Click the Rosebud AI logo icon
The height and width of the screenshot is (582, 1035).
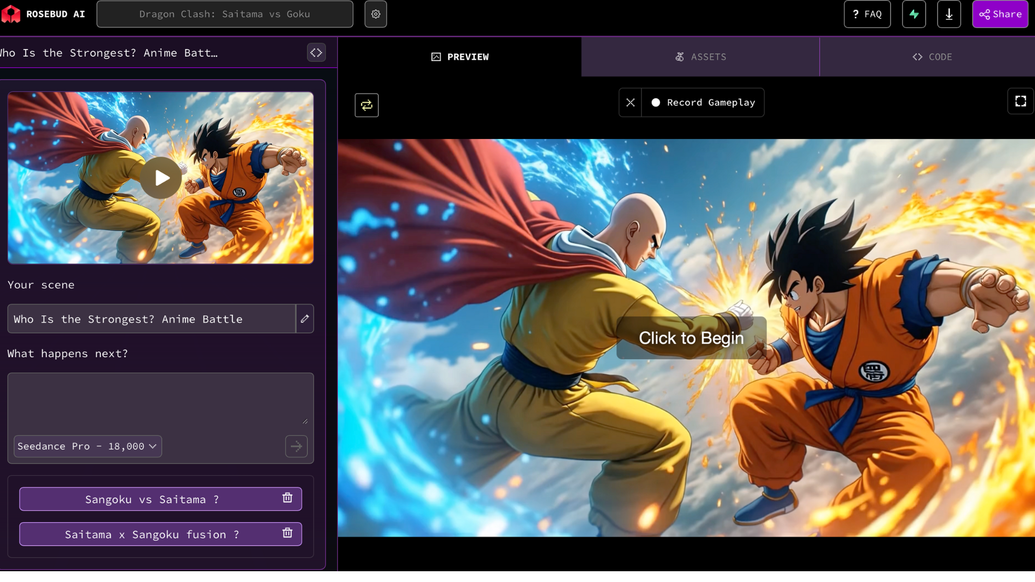(11, 14)
